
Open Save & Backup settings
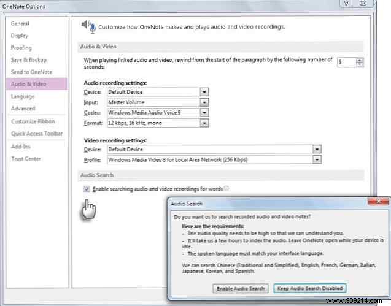click(x=29, y=60)
